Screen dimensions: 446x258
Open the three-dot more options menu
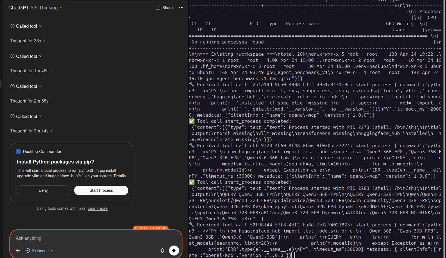[181, 8]
